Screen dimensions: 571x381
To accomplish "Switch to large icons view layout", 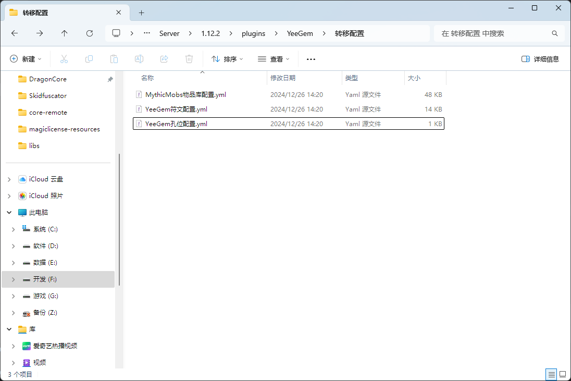I will pos(563,374).
